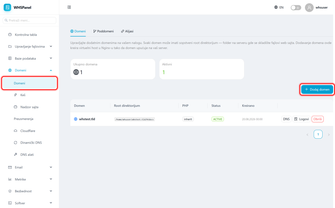Click the Kontrolna tabla gauge icon
Viewport: 335px width, 208px height.
(10, 35)
